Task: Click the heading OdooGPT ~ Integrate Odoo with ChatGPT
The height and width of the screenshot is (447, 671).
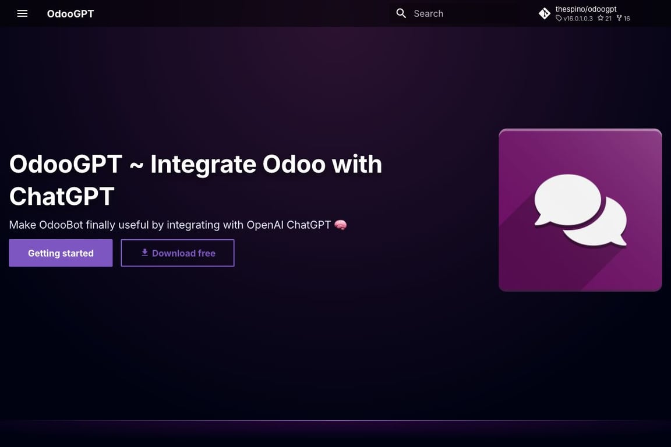Action: tap(196, 180)
